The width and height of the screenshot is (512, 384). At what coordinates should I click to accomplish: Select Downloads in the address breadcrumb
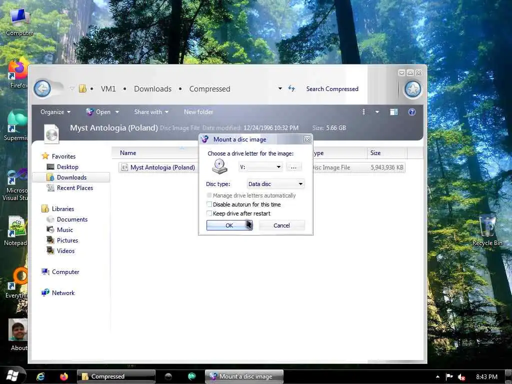coord(152,89)
